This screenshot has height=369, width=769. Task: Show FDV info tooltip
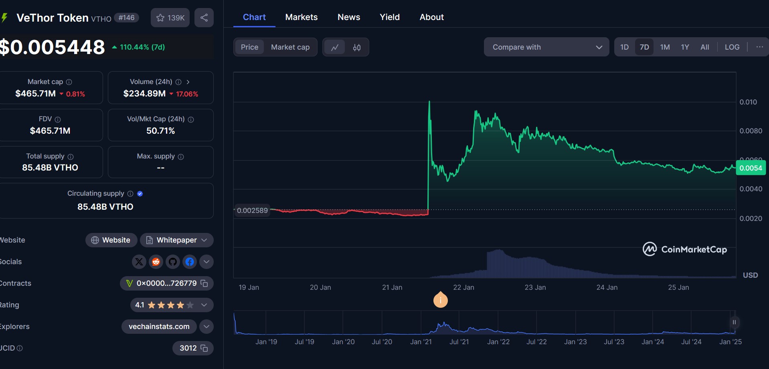tap(58, 119)
